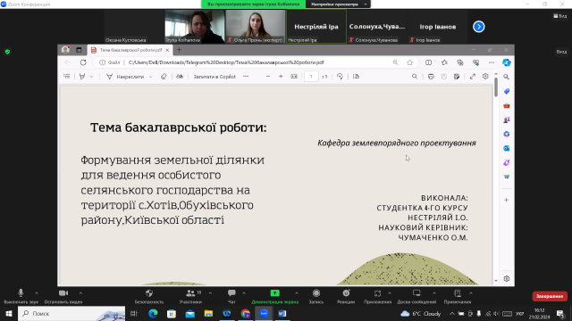Click the PDF vertical scrollbar thumb
This screenshot has height=321, width=572.
(496, 87)
